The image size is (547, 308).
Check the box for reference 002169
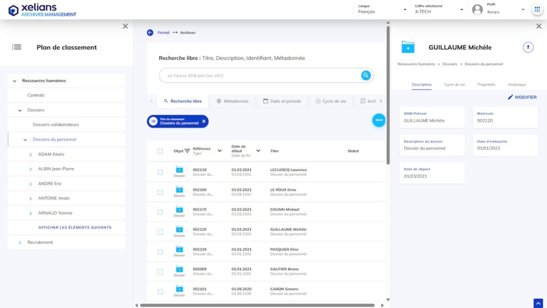pyautogui.click(x=160, y=192)
